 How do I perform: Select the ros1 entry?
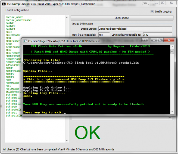8,86
